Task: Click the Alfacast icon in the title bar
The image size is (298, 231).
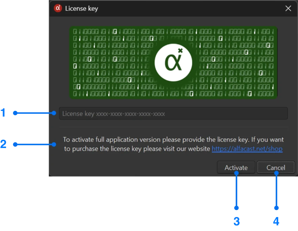Action: coord(58,8)
